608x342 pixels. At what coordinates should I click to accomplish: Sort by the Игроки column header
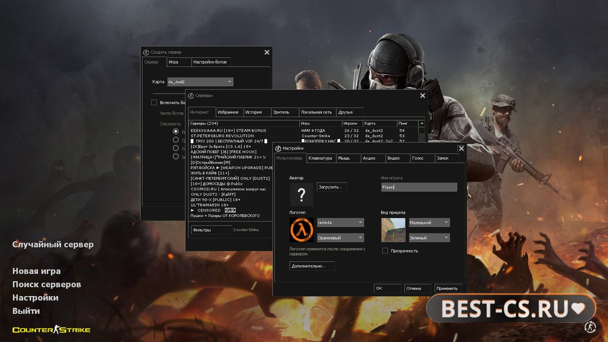click(352, 123)
